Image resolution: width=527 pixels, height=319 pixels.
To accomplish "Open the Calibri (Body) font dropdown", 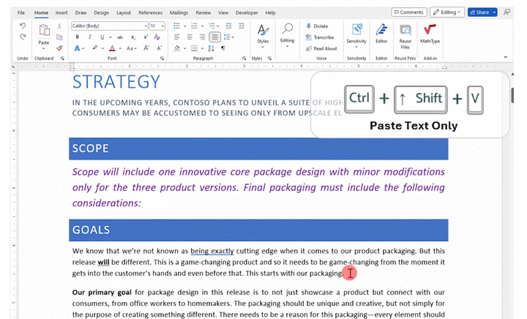I will [x=146, y=26].
